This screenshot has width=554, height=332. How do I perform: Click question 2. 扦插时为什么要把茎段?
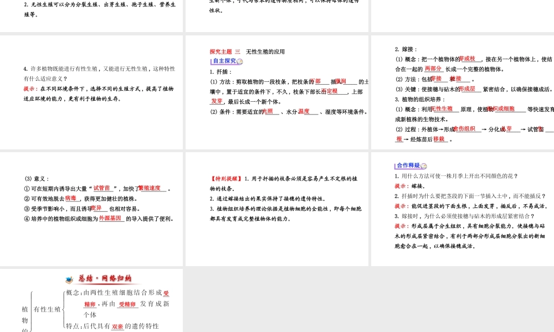tap(470, 196)
